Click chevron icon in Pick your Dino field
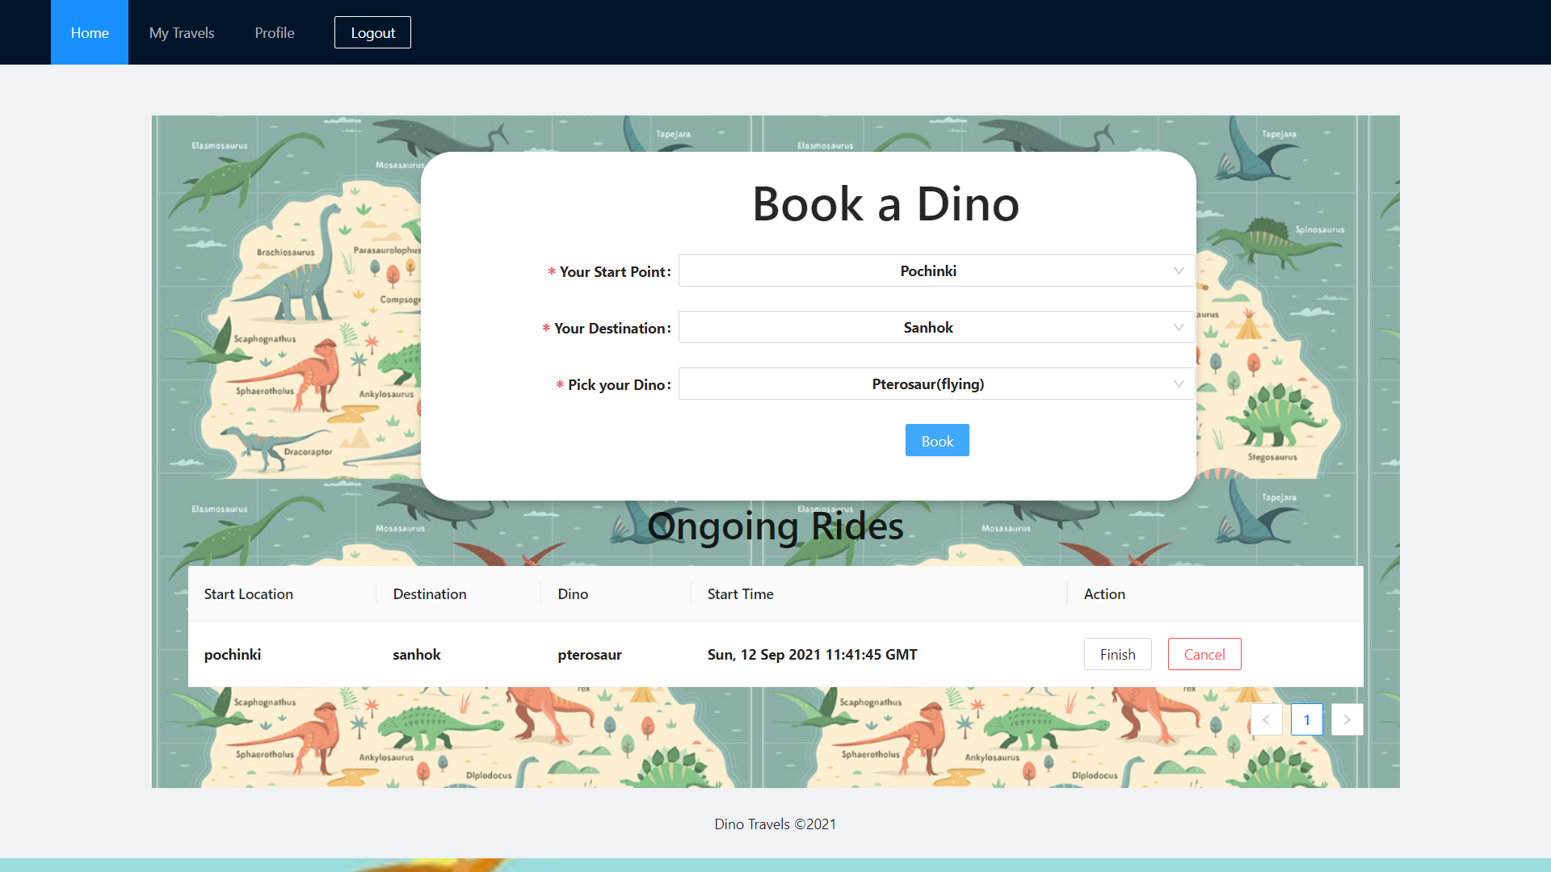The height and width of the screenshot is (872, 1551). click(1179, 384)
